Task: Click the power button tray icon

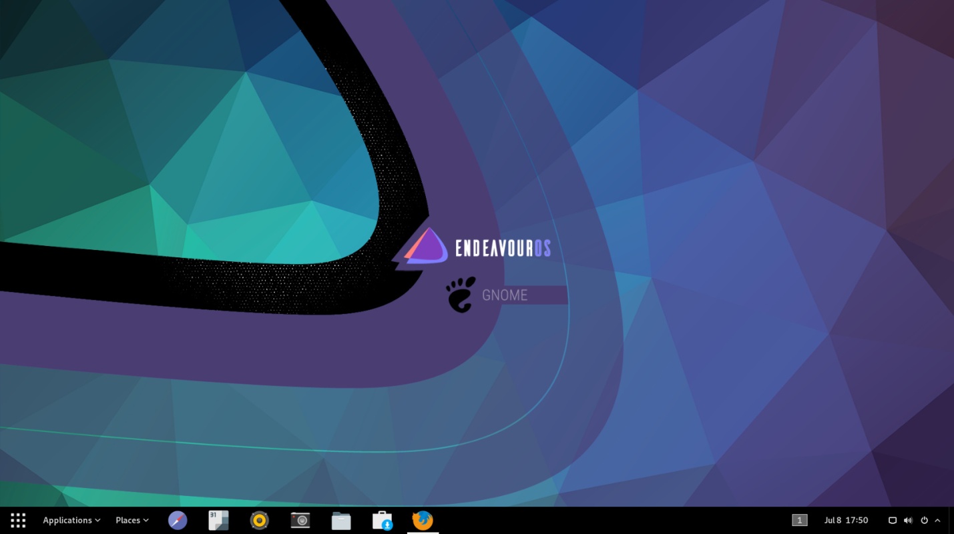Action: 924,520
